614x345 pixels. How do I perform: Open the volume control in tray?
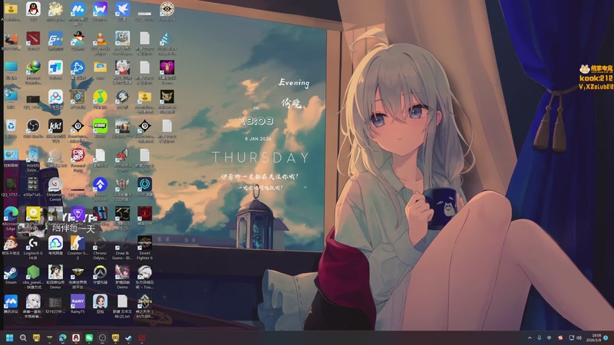[579, 337]
